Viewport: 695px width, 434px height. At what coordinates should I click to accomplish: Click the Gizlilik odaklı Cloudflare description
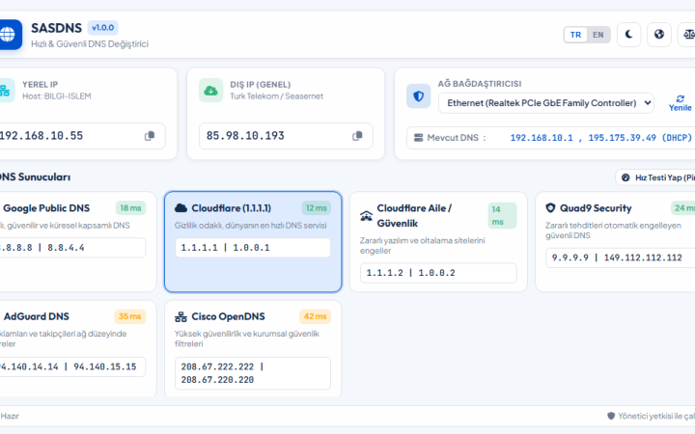[250, 226]
